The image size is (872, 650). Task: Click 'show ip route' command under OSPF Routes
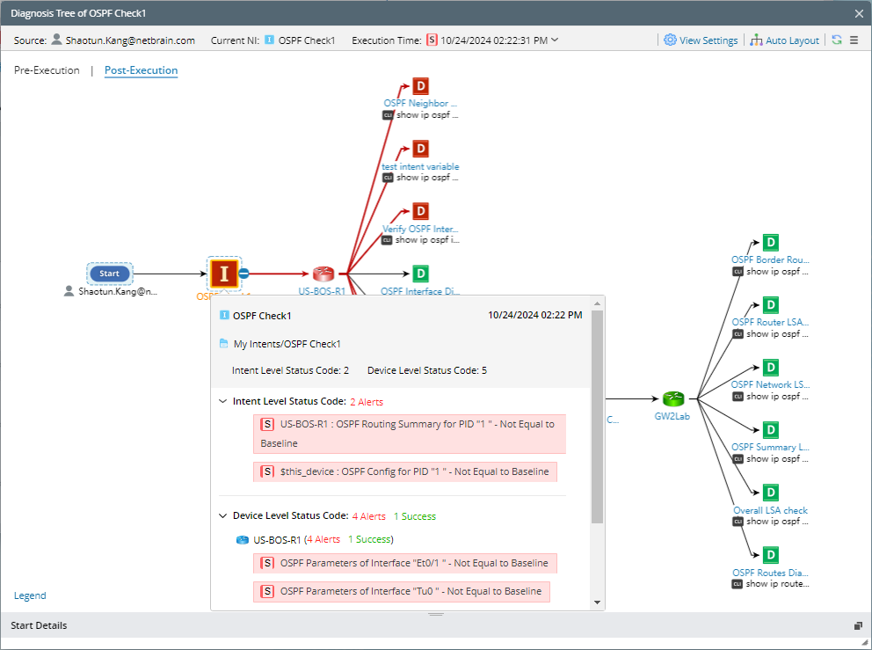pyautogui.click(x=777, y=584)
